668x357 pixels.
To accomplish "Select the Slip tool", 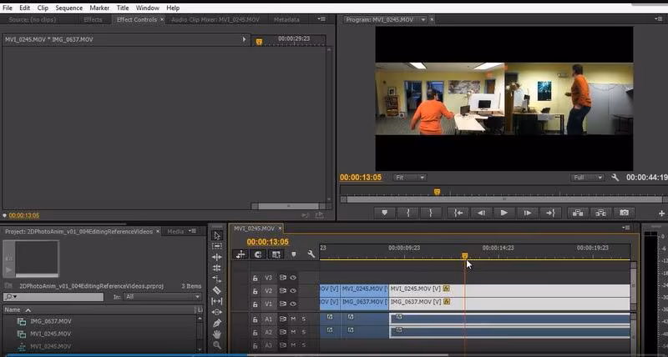I will 217,301.
